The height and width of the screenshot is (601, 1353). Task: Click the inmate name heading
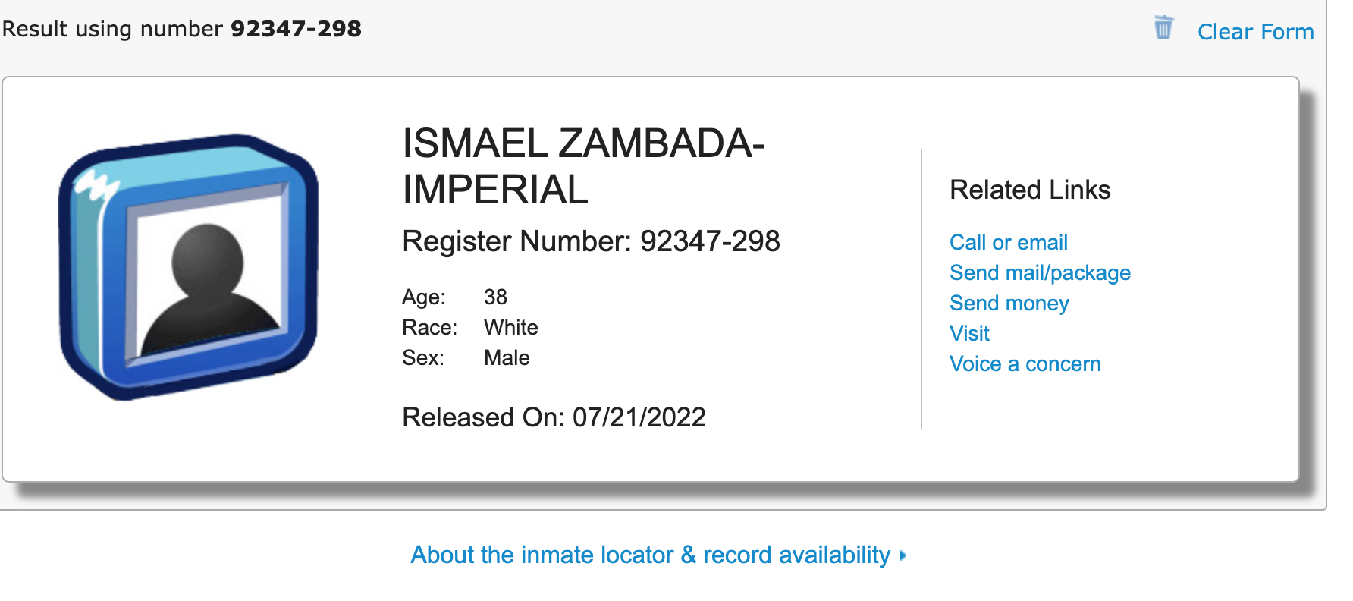[582, 166]
